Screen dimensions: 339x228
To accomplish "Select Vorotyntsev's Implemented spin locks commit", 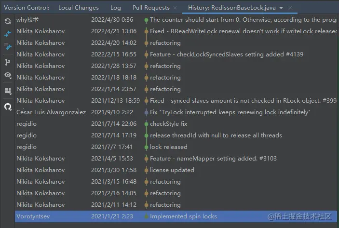I will point(176,216).
